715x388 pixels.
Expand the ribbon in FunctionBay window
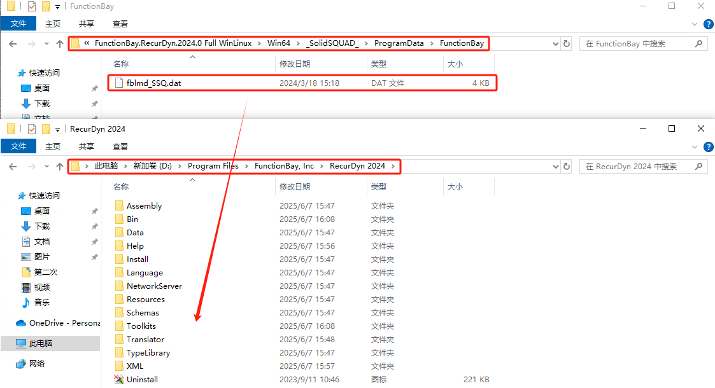tap(695, 24)
